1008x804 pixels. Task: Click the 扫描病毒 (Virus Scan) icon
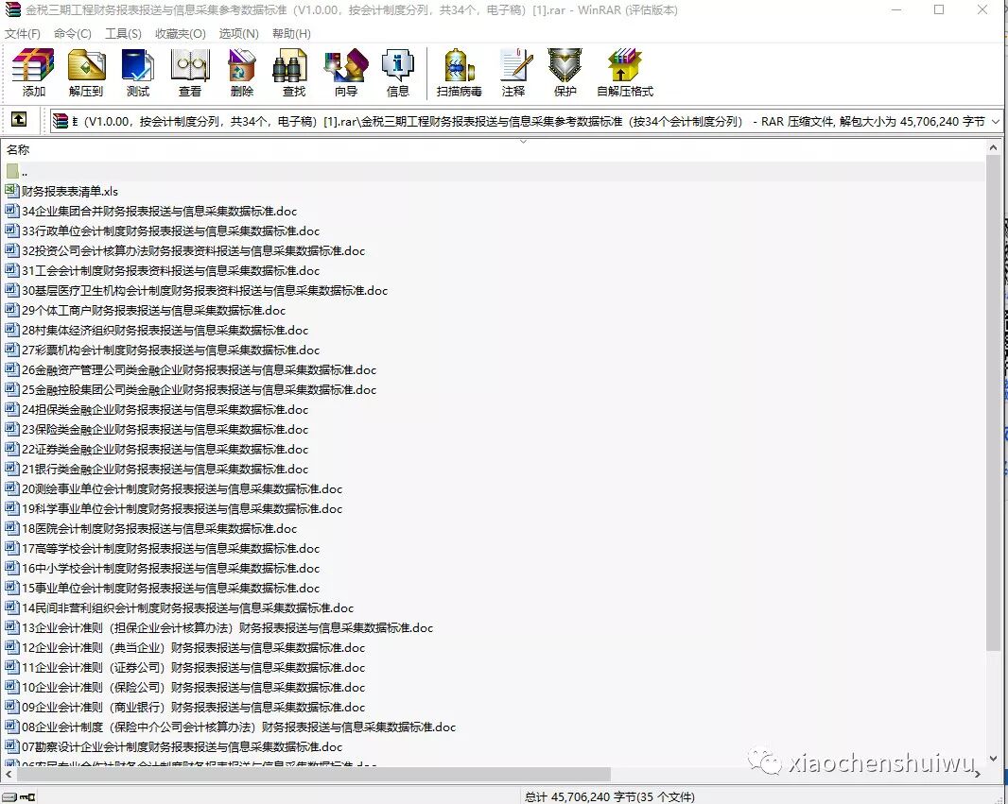coord(459,72)
